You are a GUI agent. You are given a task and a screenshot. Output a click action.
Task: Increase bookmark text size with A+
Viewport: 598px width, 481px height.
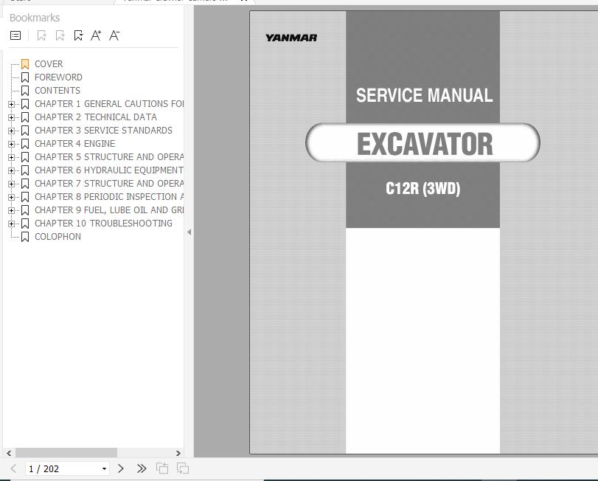(96, 35)
